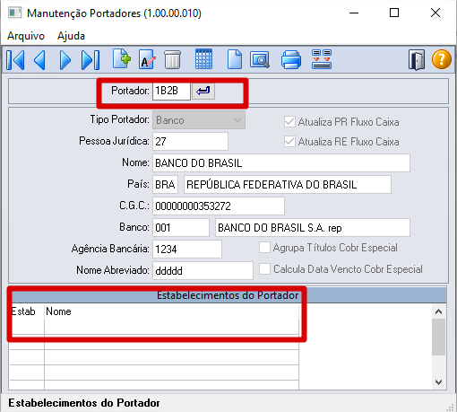Click Estabelecimentos do Portador grid title
The width and height of the screenshot is (457, 412).
coord(228,295)
